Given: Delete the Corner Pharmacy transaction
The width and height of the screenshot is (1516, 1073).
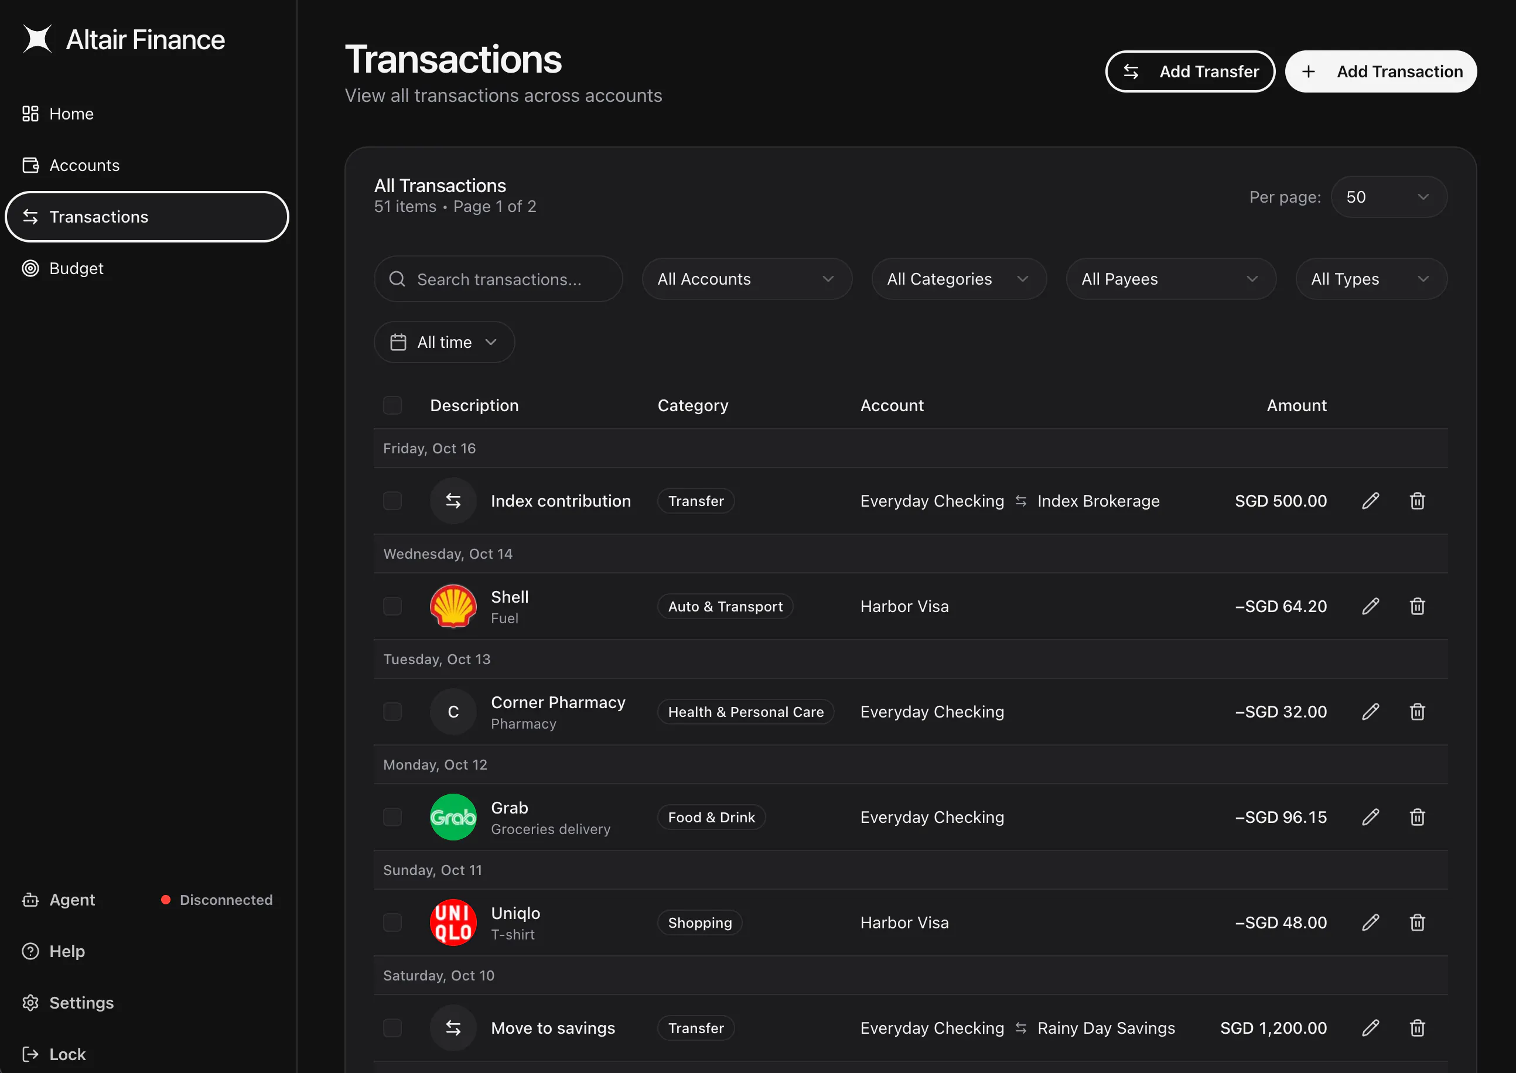Looking at the screenshot, I should coord(1417,712).
